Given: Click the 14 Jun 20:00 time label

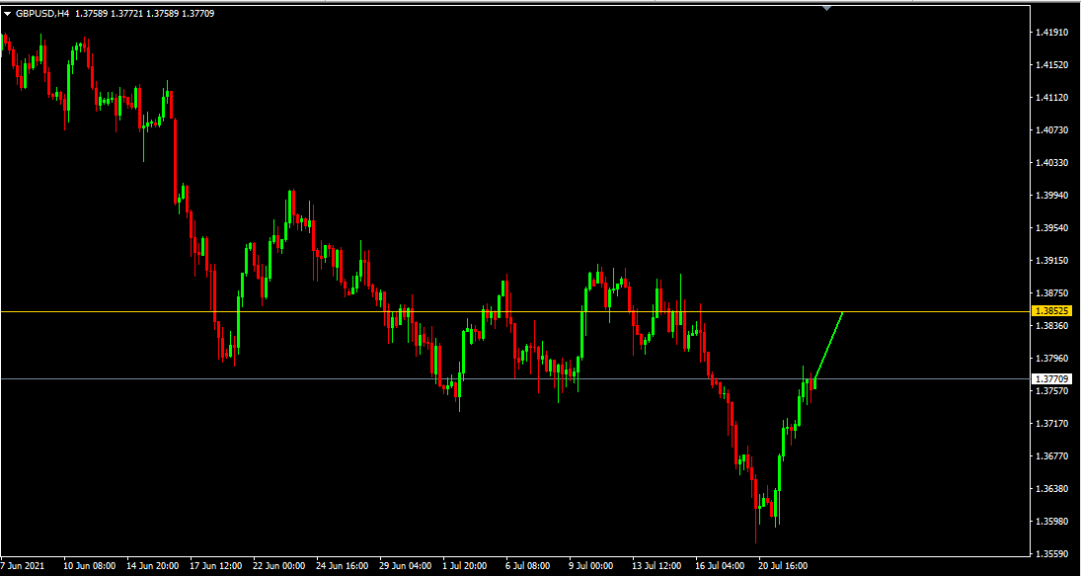Looking at the screenshot, I should point(153,566).
